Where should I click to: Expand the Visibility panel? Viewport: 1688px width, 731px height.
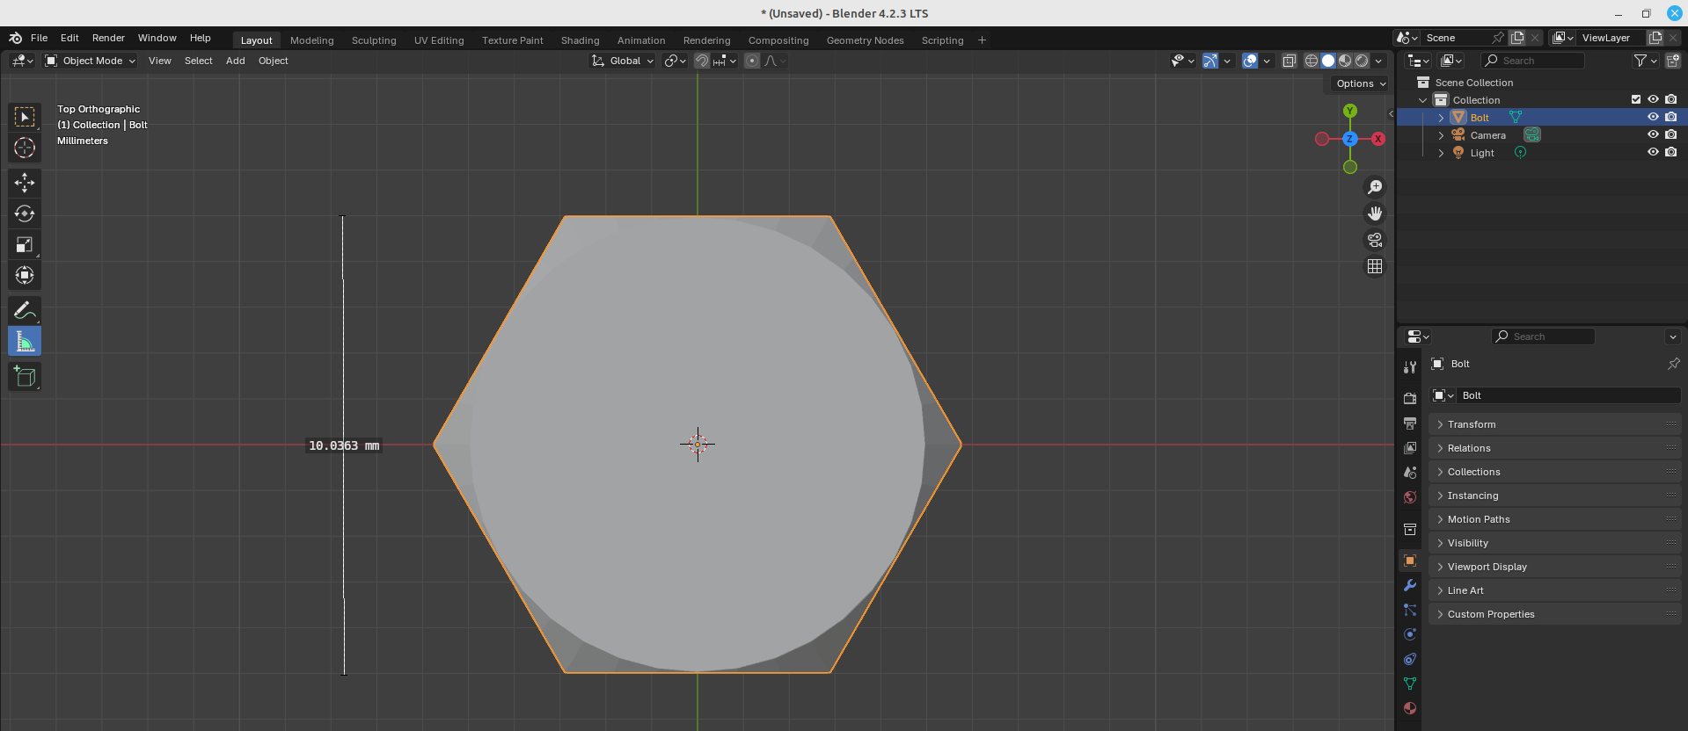click(1555, 543)
